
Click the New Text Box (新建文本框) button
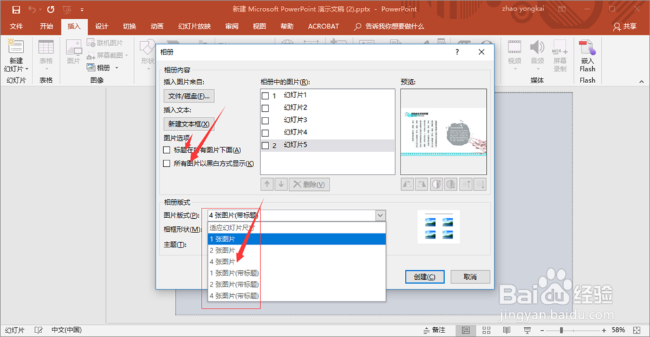189,124
